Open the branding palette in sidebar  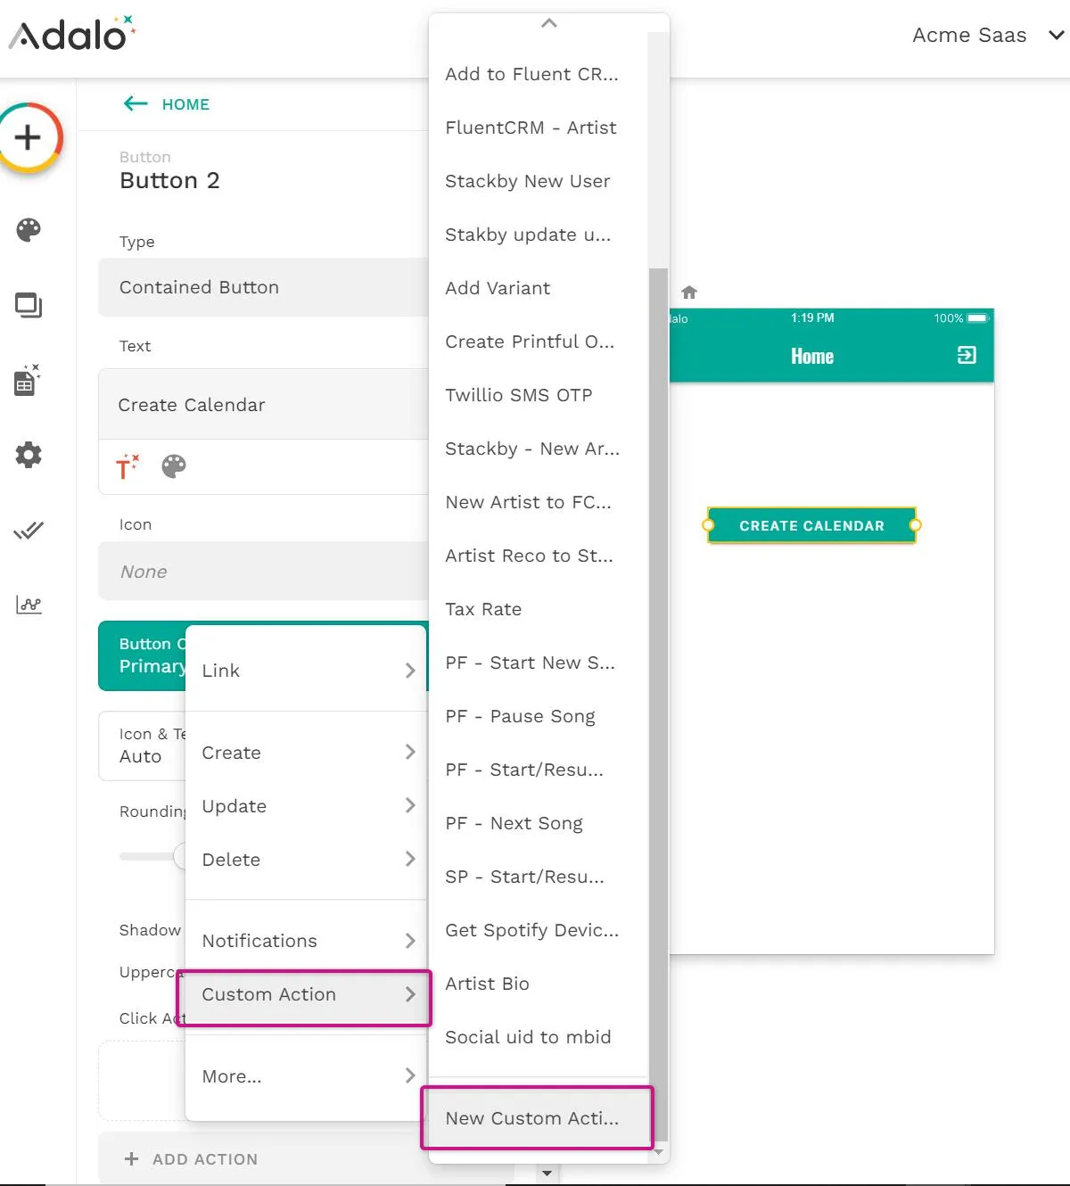pyautogui.click(x=29, y=230)
